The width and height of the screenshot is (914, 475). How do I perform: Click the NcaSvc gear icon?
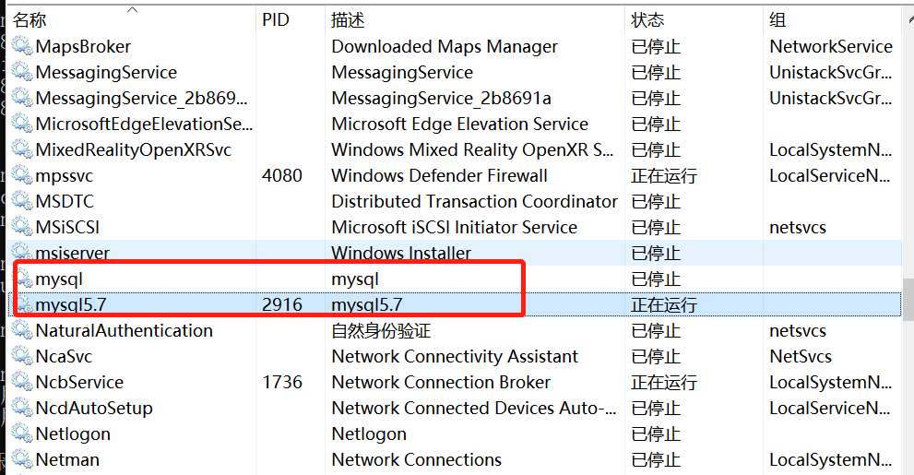click(x=22, y=356)
